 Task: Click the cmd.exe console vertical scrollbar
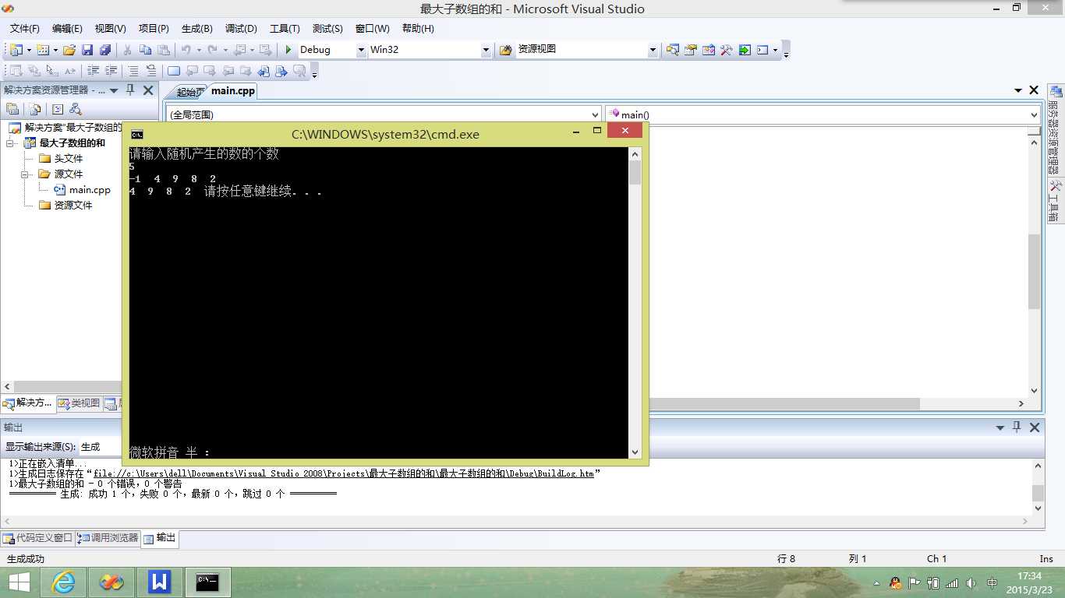click(635, 303)
